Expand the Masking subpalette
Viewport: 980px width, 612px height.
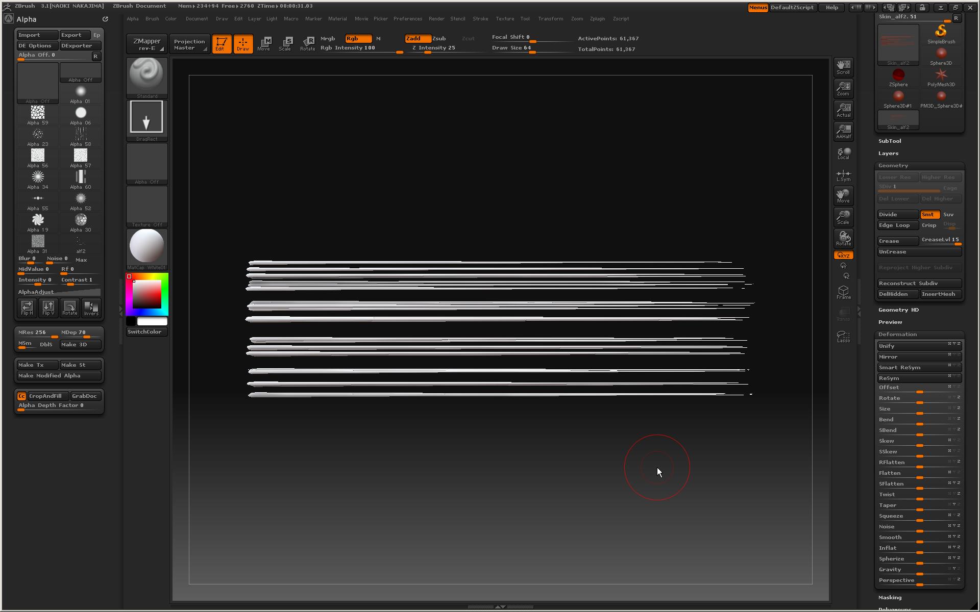(890, 598)
